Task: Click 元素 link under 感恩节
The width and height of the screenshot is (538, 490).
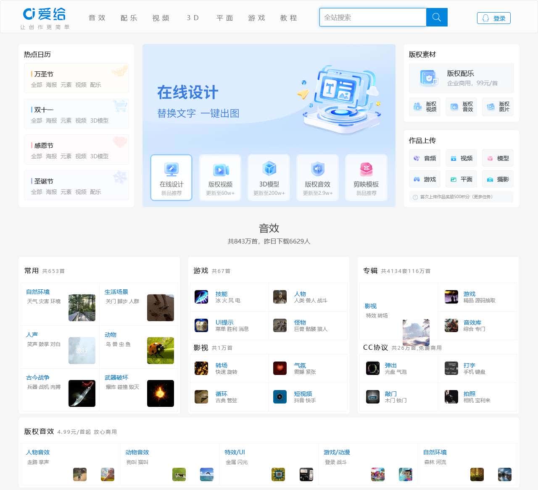Action: (66, 156)
